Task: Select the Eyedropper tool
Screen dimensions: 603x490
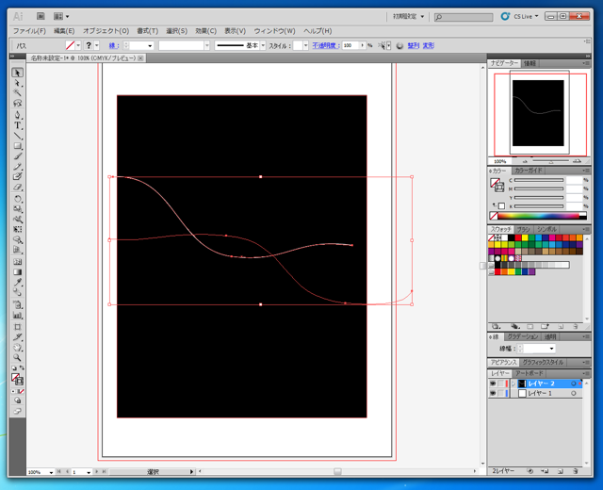Action: pos(17,284)
